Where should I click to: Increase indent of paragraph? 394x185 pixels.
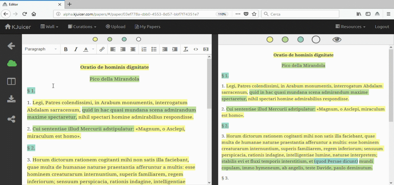pos(175,49)
